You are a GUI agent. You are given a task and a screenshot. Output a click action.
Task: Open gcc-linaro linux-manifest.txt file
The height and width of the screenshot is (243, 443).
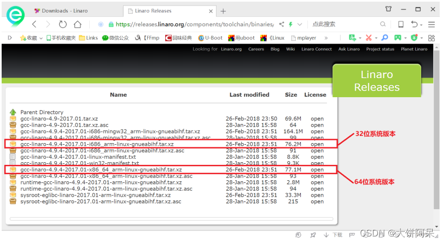78,157
